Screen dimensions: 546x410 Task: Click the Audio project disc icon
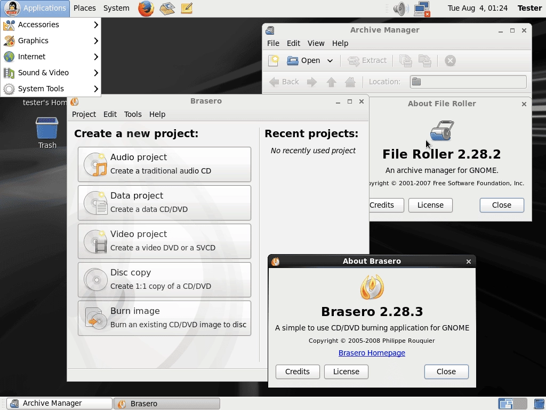tap(95, 164)
